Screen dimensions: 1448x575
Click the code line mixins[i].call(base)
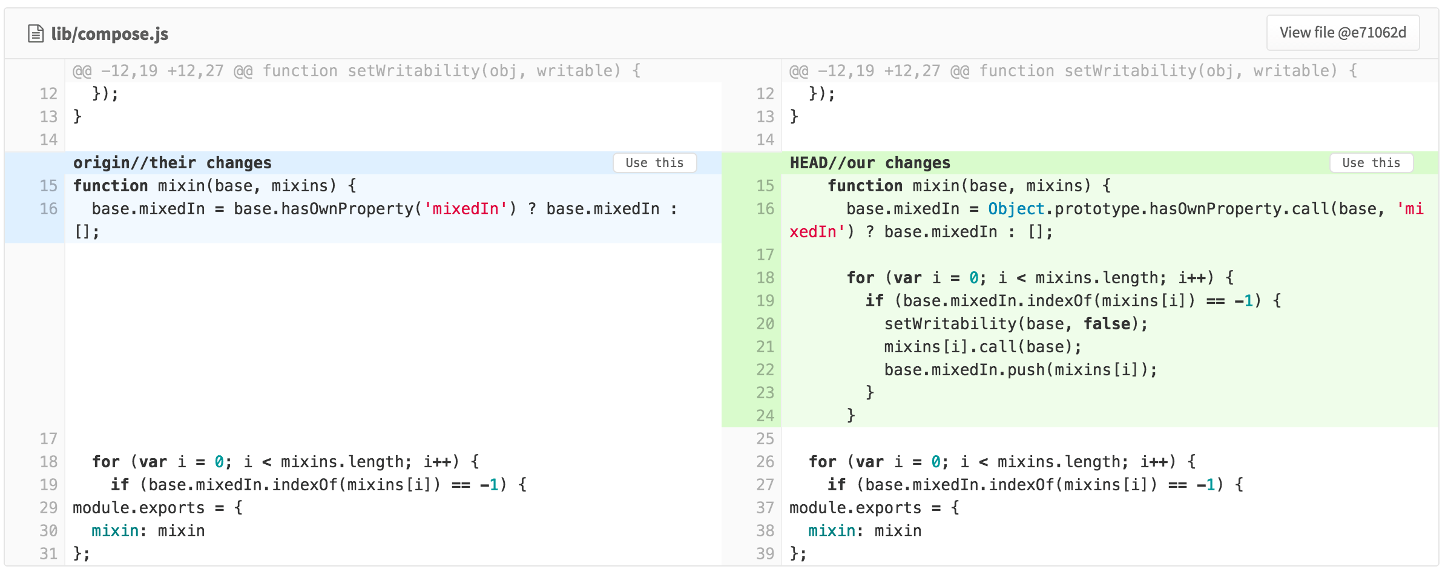(982, 346)
